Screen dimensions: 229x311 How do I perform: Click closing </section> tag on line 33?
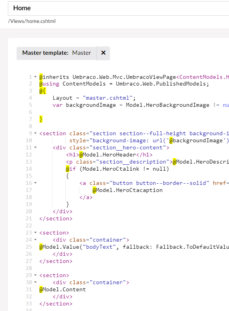point(56,304)
